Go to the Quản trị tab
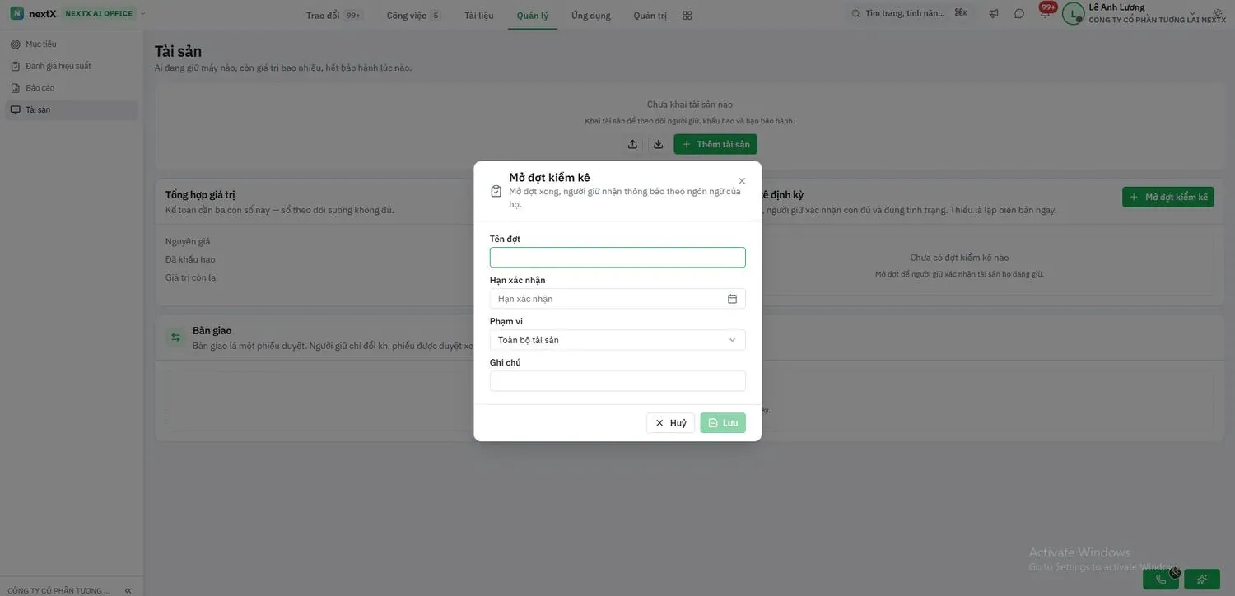Screen dimensions: 1235x596 [650, 15]
